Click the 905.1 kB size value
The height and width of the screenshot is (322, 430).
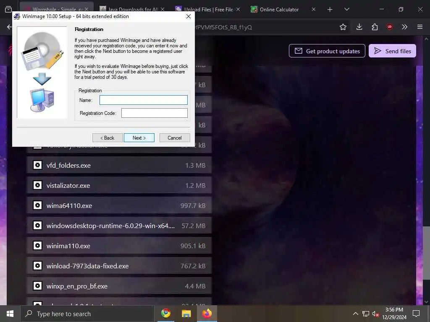pyautogui.click(x=193, y=246)
